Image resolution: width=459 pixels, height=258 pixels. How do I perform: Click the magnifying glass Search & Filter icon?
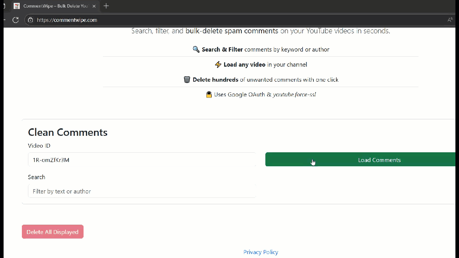[x=196, y=49]
